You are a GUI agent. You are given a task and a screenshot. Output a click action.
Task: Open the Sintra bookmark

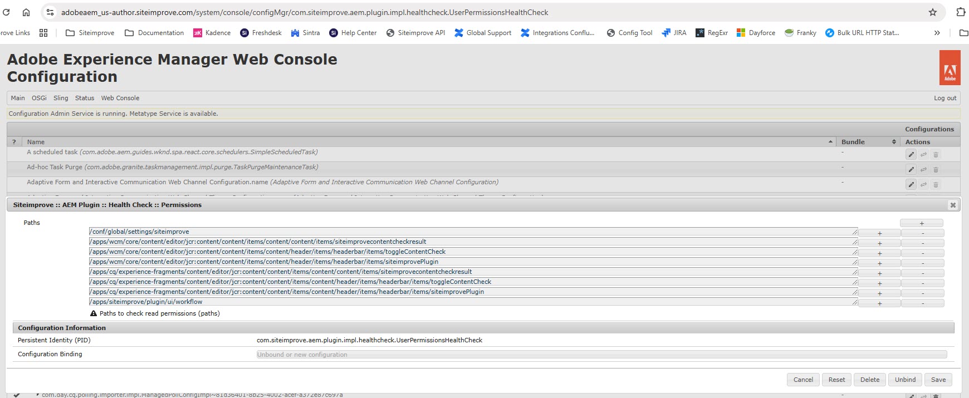(x=305, y=33)
